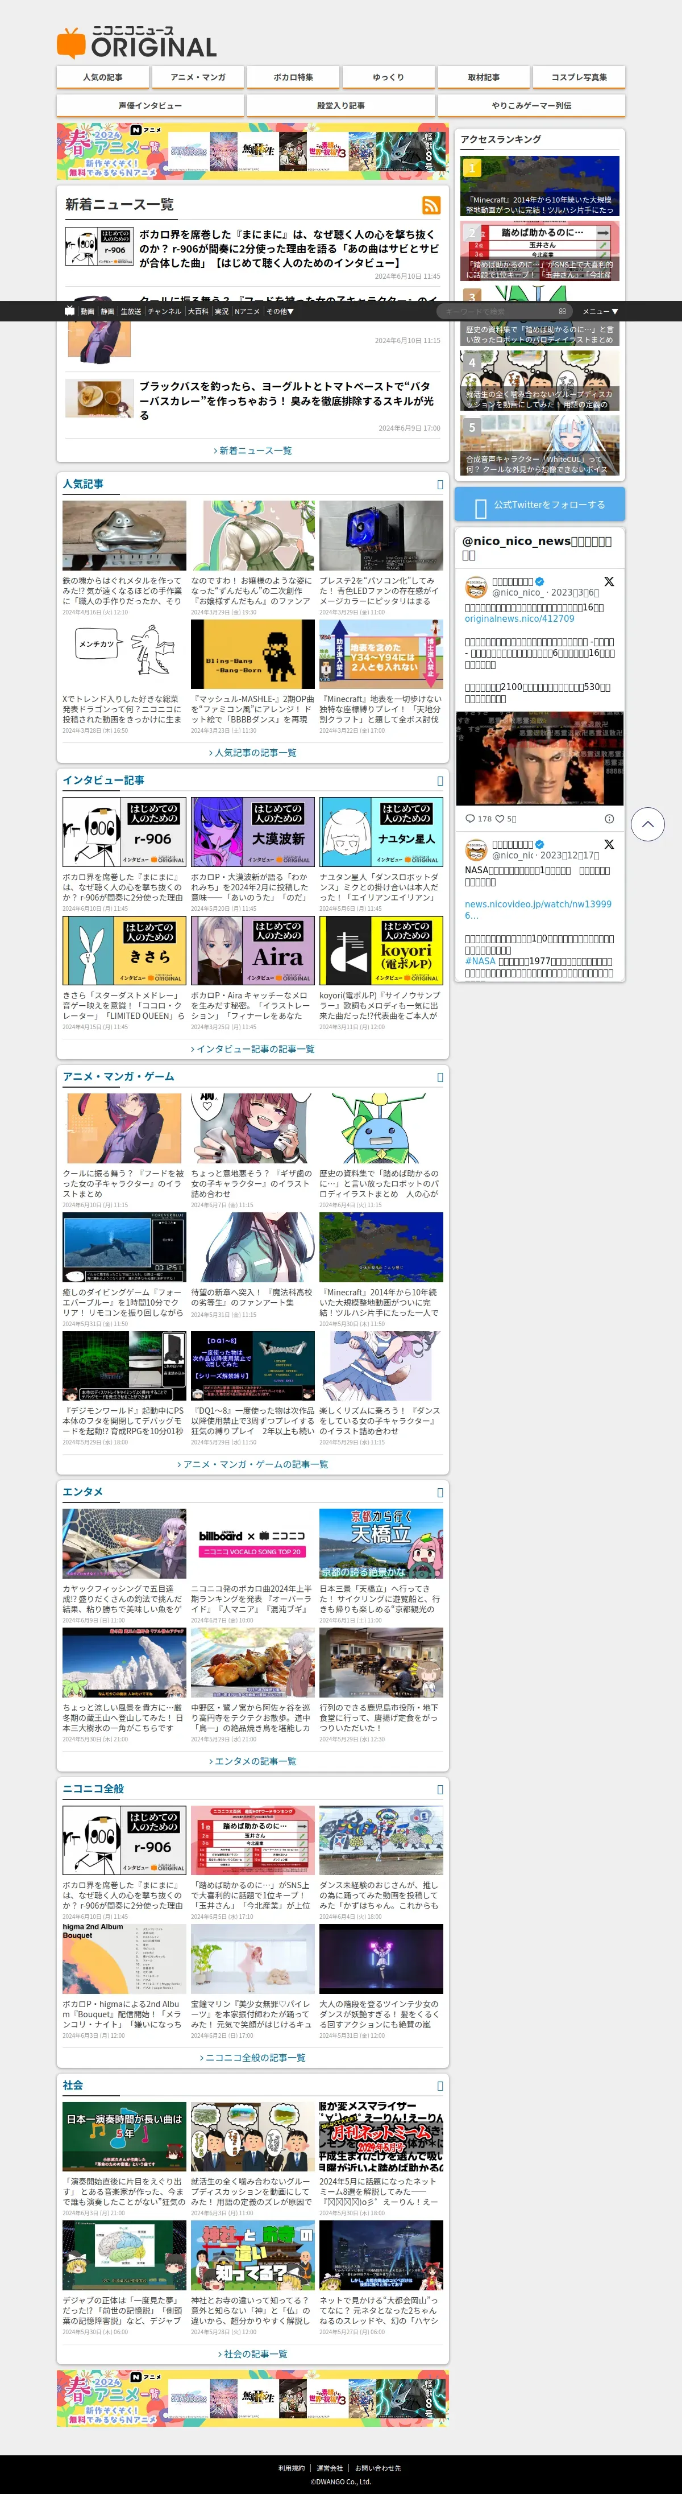Open the 運営会社 footer link
The height and width of the screenshot is (2494, 682).
[330, 2468]
